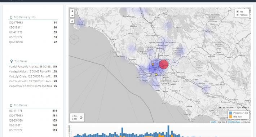Zoom out of the map
Image resolution: width=256 pixels, height=137 pixels.
coord(72,16)
